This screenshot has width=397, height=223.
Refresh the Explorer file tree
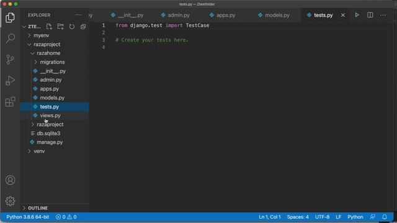click(72, 27)
